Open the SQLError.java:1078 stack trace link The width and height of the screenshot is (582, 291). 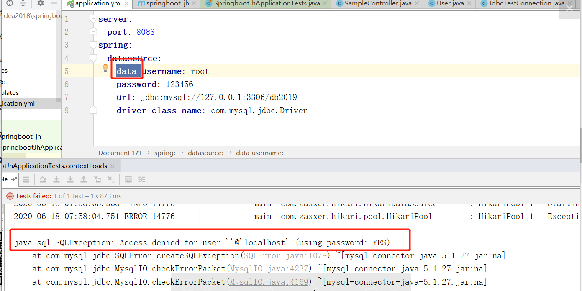(x=285, y=255)
